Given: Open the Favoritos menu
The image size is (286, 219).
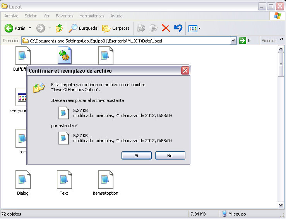Looking at the screenshot, I should [64, 16].
